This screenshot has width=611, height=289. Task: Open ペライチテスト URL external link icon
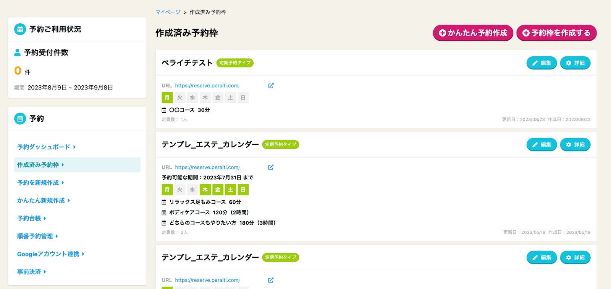click(x=271, y=86)
